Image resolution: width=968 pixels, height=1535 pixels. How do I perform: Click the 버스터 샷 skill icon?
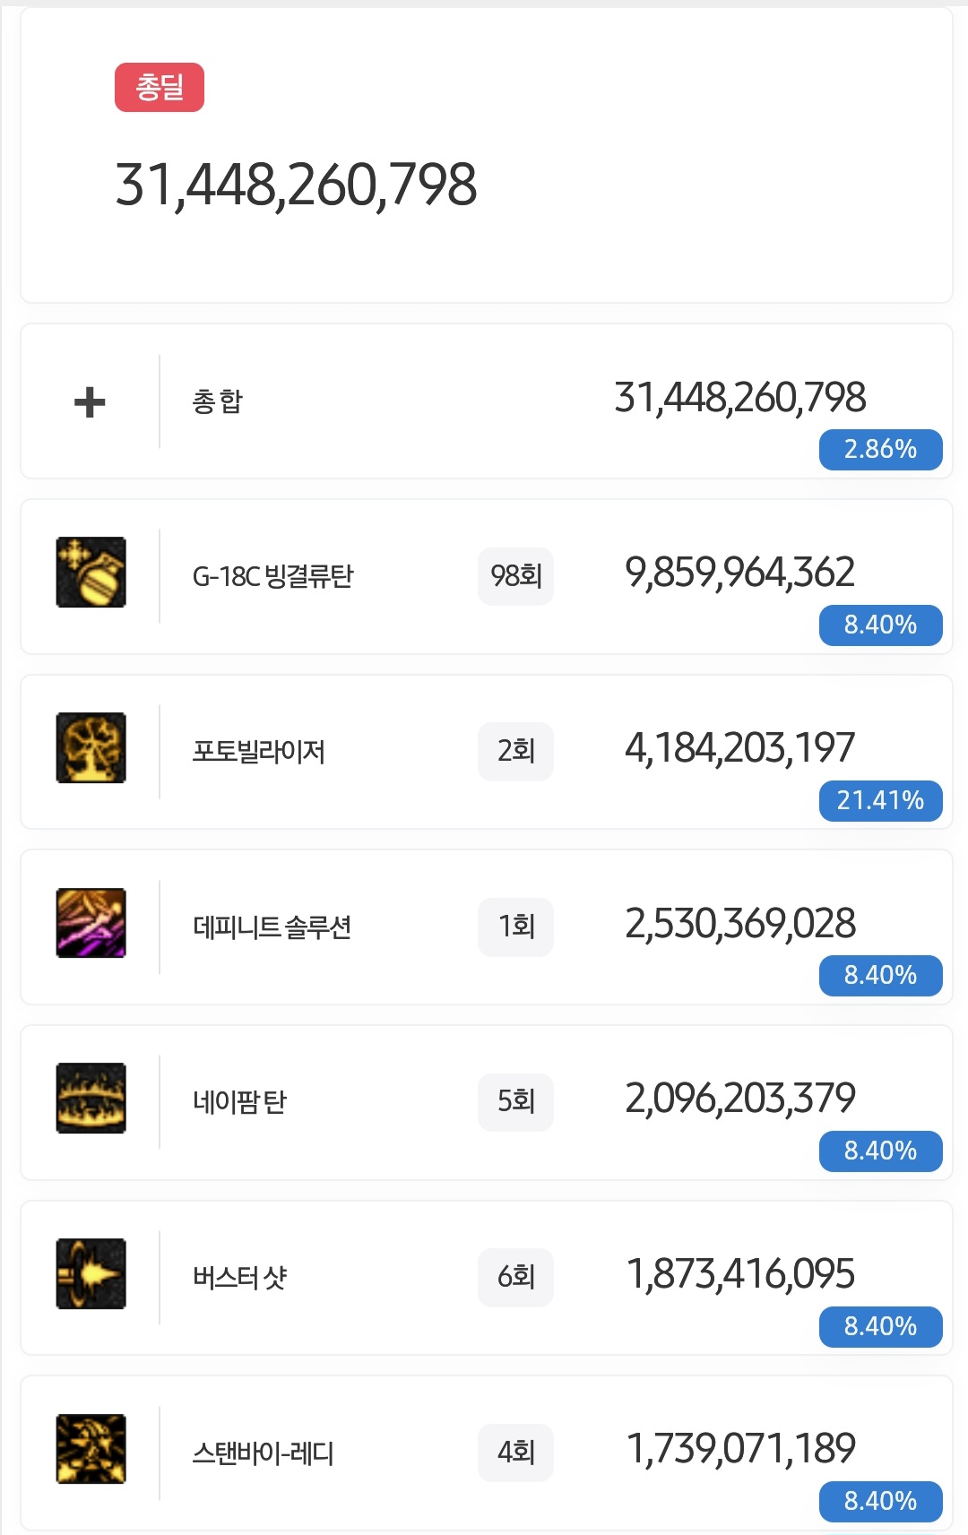click(91, 1273)
